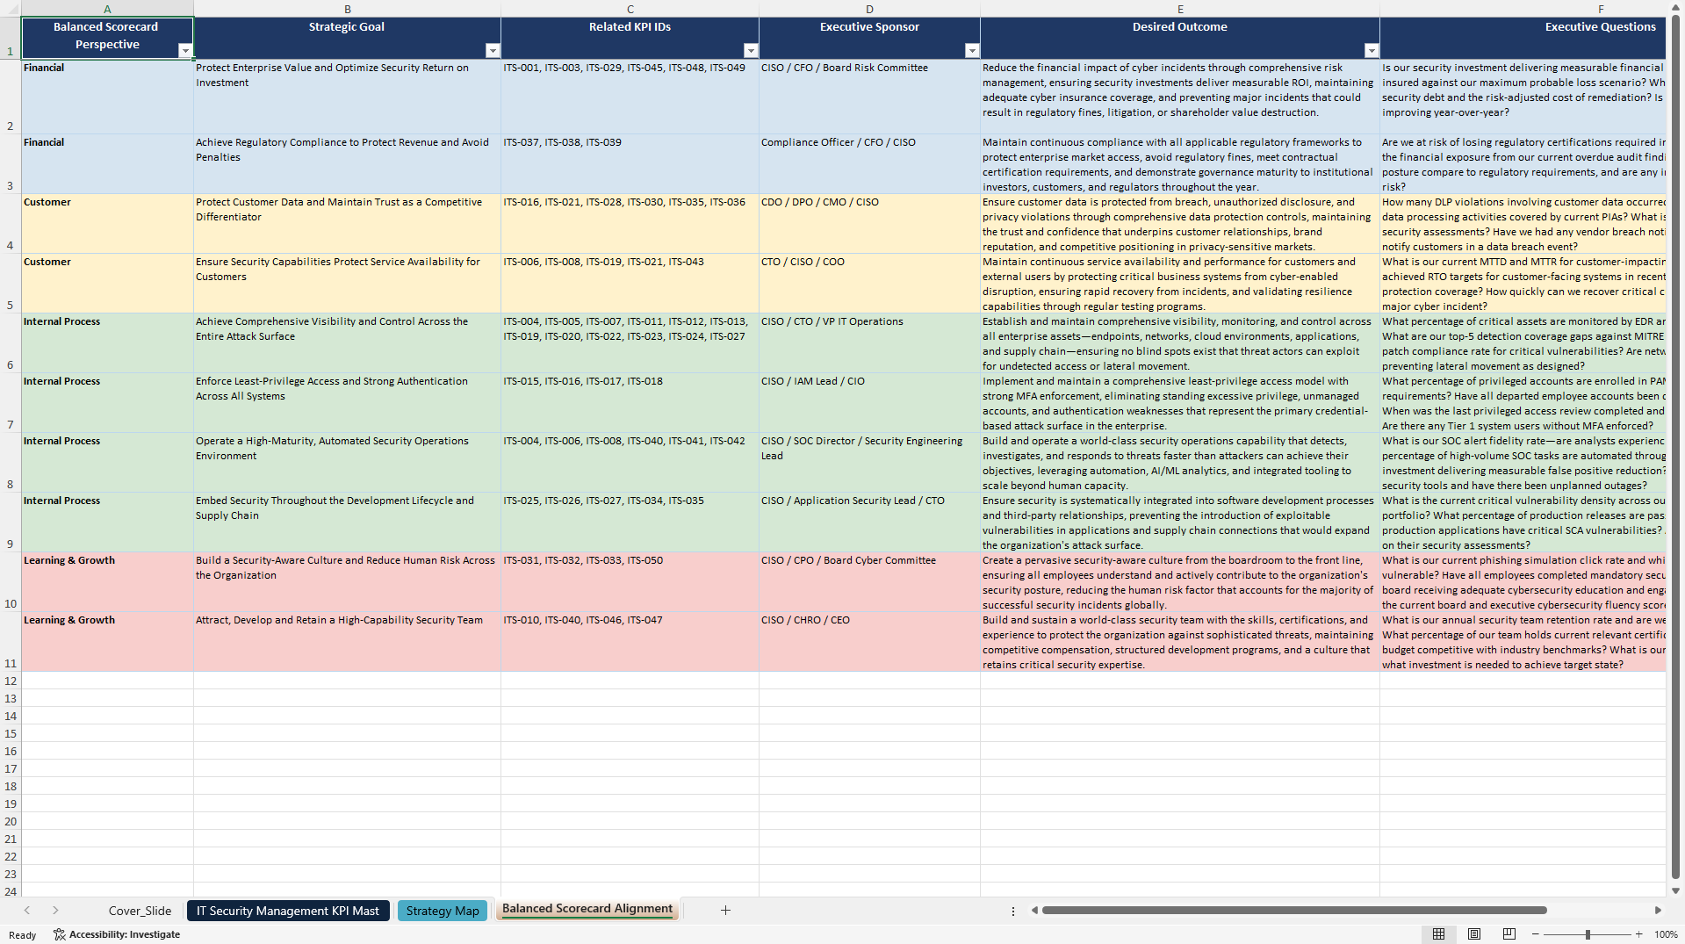Click the zoom slider handle
1685x944 pixels.
[1588, 934]
